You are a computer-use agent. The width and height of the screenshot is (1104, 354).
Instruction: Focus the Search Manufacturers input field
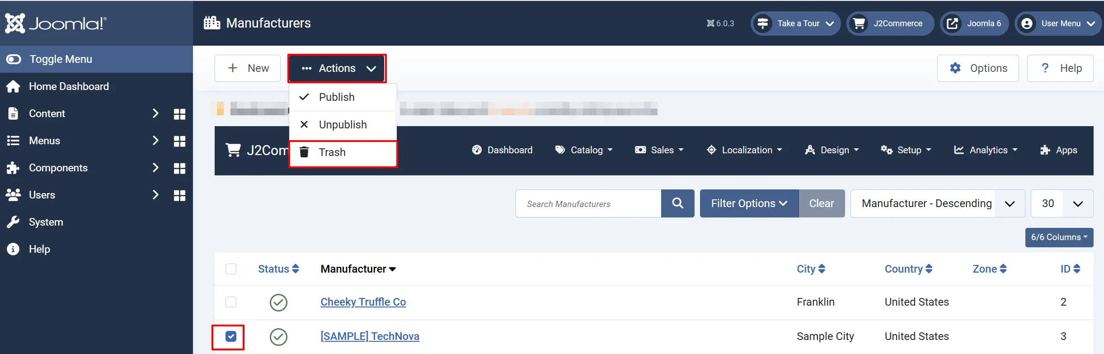coord(588,203)
